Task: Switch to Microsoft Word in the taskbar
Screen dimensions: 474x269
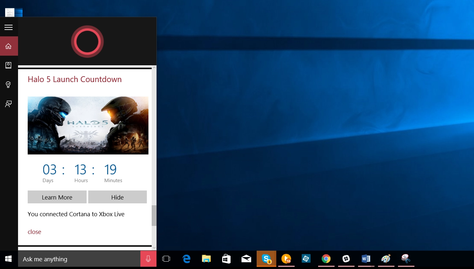Action: coord(366,259)
